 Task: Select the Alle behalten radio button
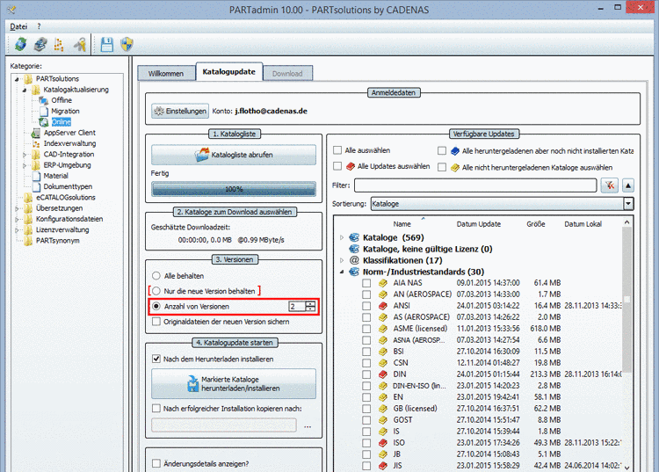coord(156,276)
